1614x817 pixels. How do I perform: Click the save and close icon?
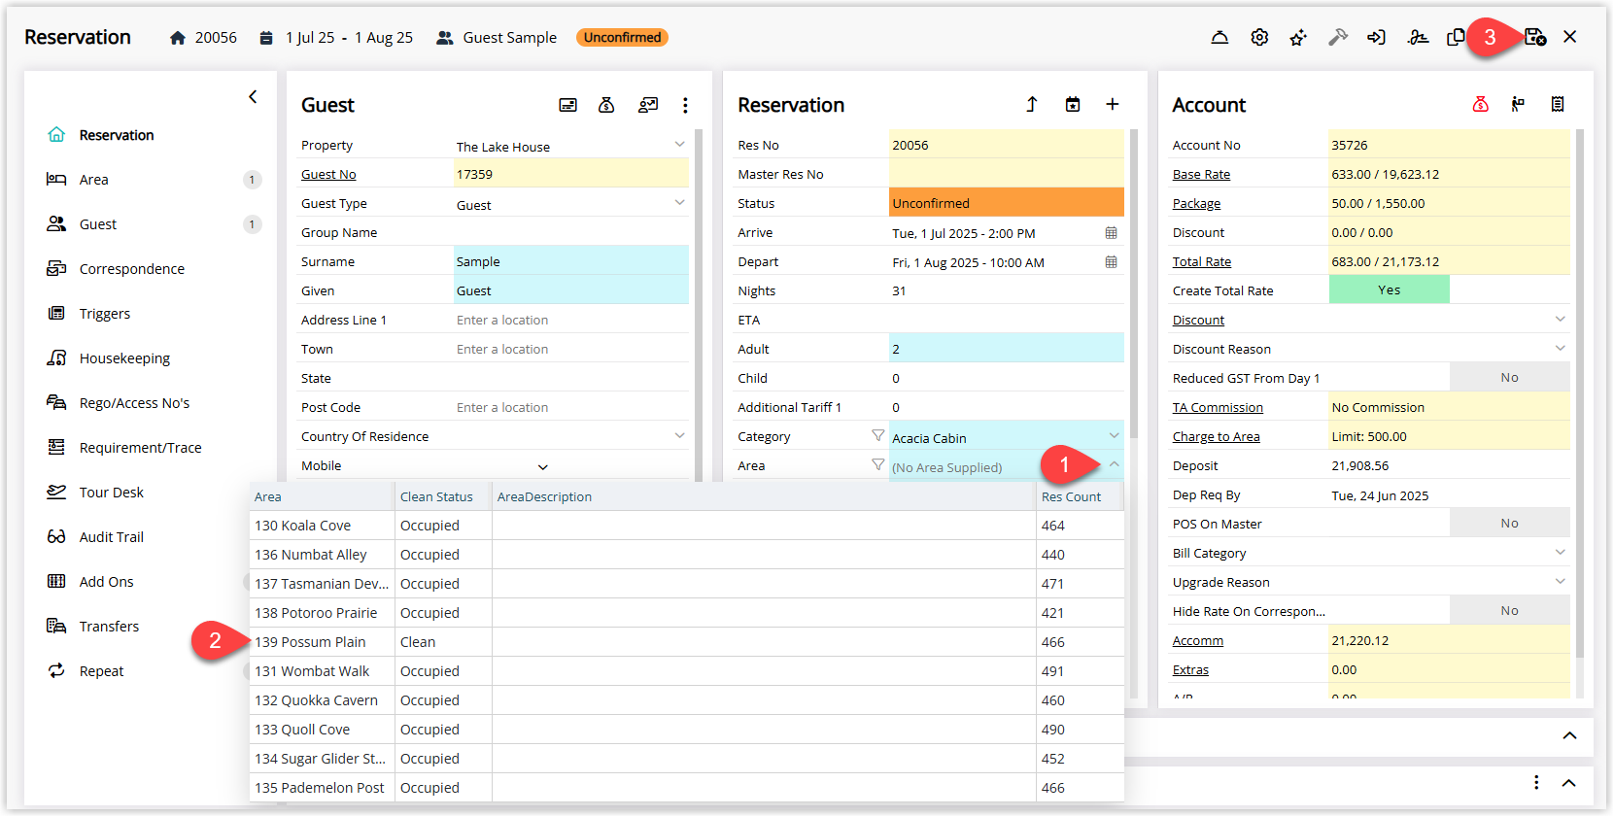(1535, 37)
